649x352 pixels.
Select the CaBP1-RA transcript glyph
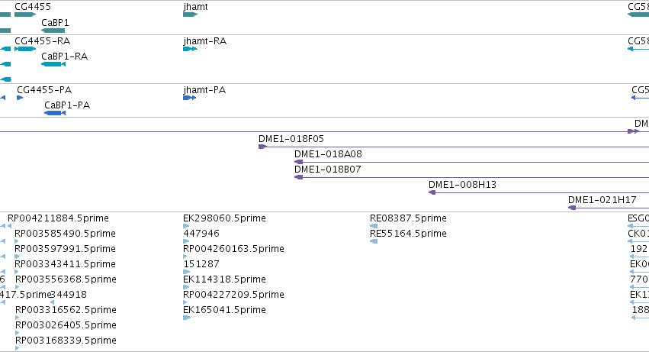click(x=53, y=64)
